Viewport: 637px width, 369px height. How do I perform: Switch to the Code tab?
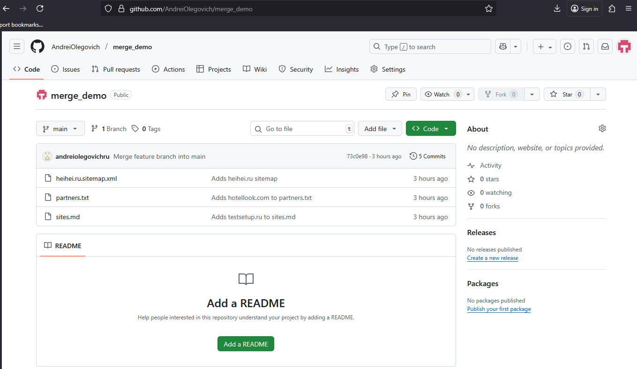click(x=26, y=69)
